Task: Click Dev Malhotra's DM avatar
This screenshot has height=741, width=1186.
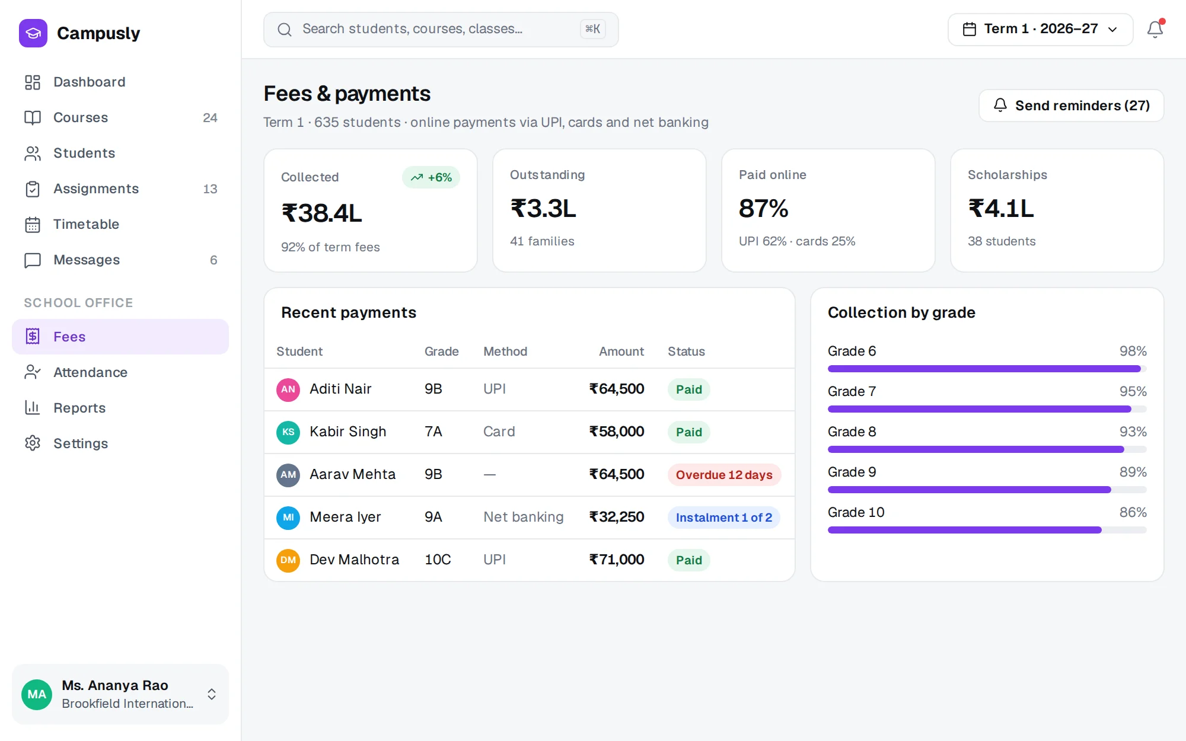Action: click(x=288, y=560)
